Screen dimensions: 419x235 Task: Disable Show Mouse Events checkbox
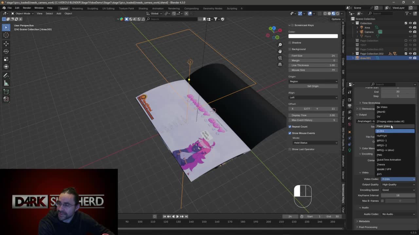(x=290, y=133)
